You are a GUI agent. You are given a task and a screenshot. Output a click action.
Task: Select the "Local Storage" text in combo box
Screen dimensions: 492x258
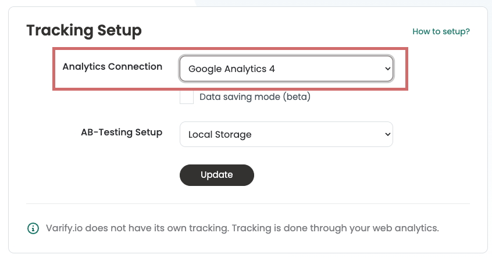[220, 134]
